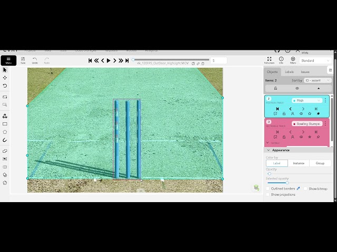Activate the merge shapes tool
The image size is (337, 252).
5,151
